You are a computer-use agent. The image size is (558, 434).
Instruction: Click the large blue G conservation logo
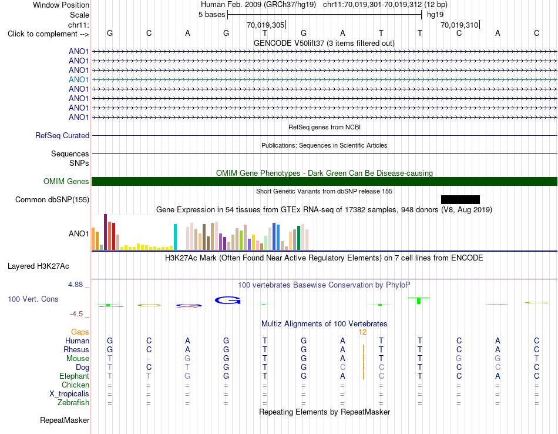227,301
